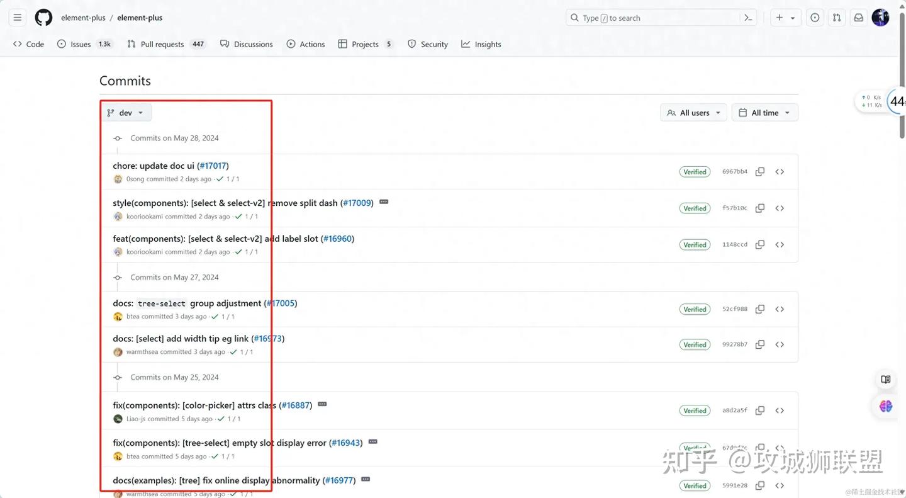Open the Verified badge on commit 52cf988
The image size is (906, 498).
(695, 308)
